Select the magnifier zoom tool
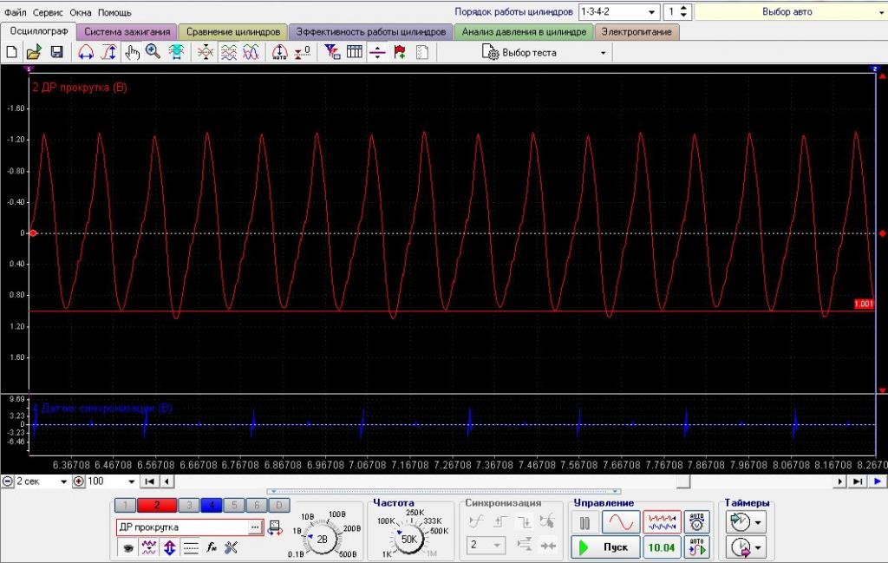Screen dimensions: 888x563 point(153,53)
